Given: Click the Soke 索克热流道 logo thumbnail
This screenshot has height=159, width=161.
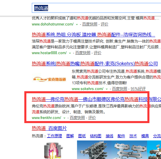Looking at the screenshot, I should point(49,79).
